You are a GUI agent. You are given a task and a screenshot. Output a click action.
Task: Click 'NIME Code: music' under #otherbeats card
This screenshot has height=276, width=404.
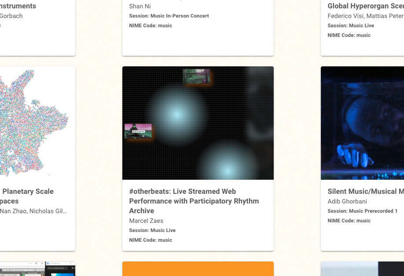coord(151,240)
